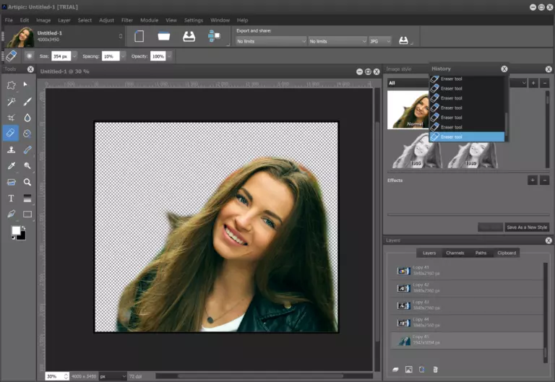The width and height of the screenshot is (555, 382).
Task: Click the new document icon in toolbar
Action: click(x=139, y=36)
